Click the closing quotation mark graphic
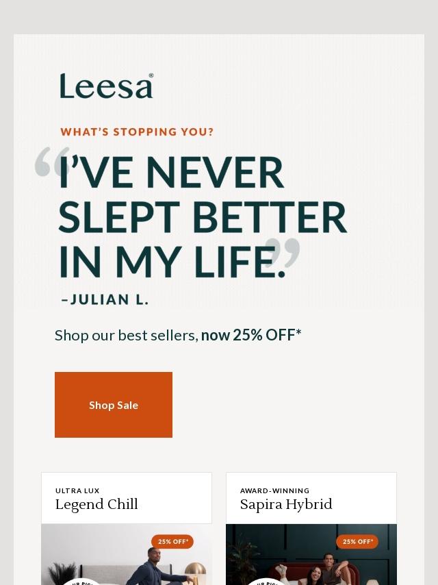 click(283, 253)
